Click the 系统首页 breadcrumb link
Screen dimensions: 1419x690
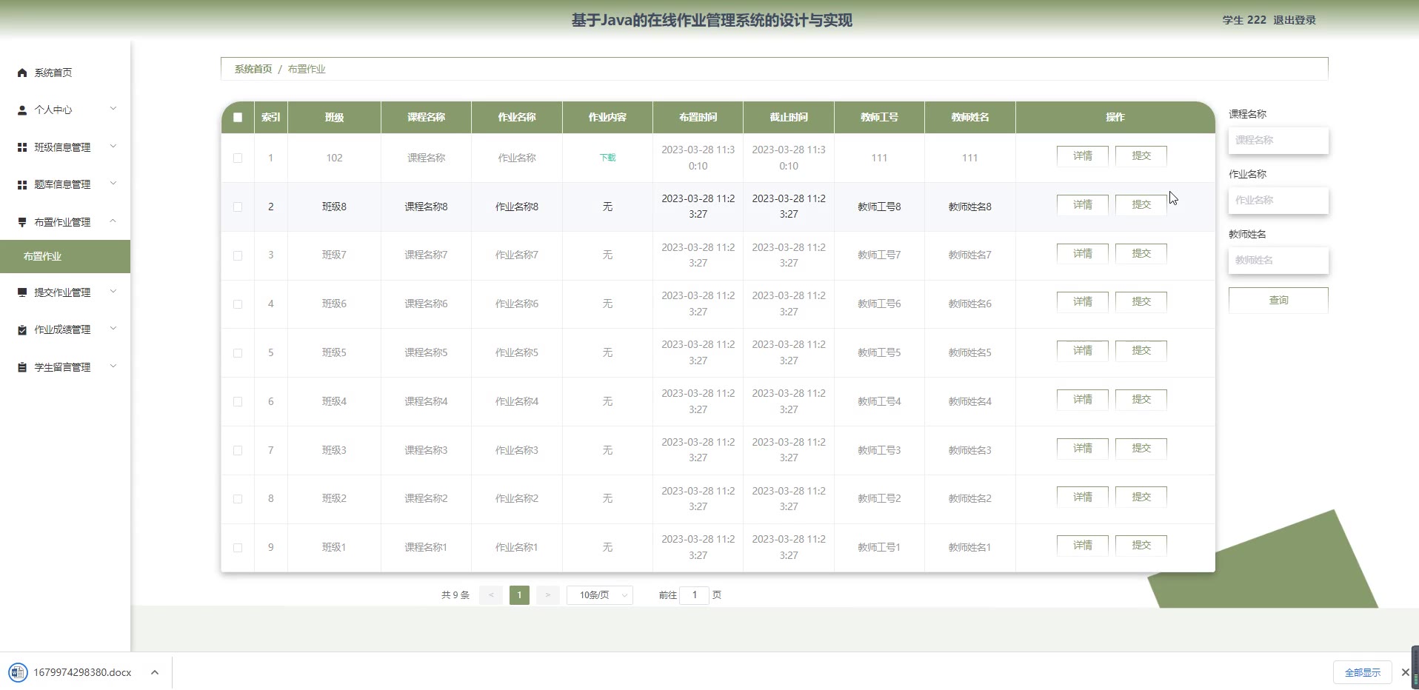253,69
